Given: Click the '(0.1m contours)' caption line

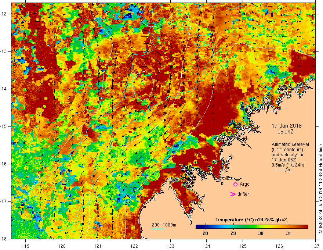Looking at the screenshot, I should click(287, 150).
